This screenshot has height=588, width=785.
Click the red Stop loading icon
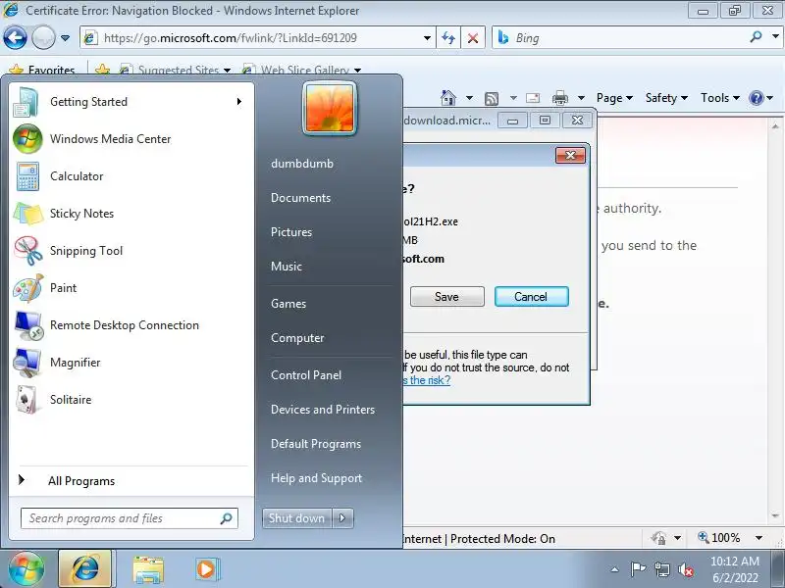click(x=473, y=38)
